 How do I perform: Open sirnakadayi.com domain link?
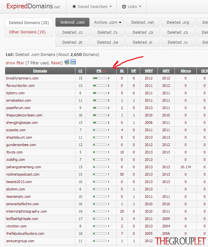click(19, 100)
